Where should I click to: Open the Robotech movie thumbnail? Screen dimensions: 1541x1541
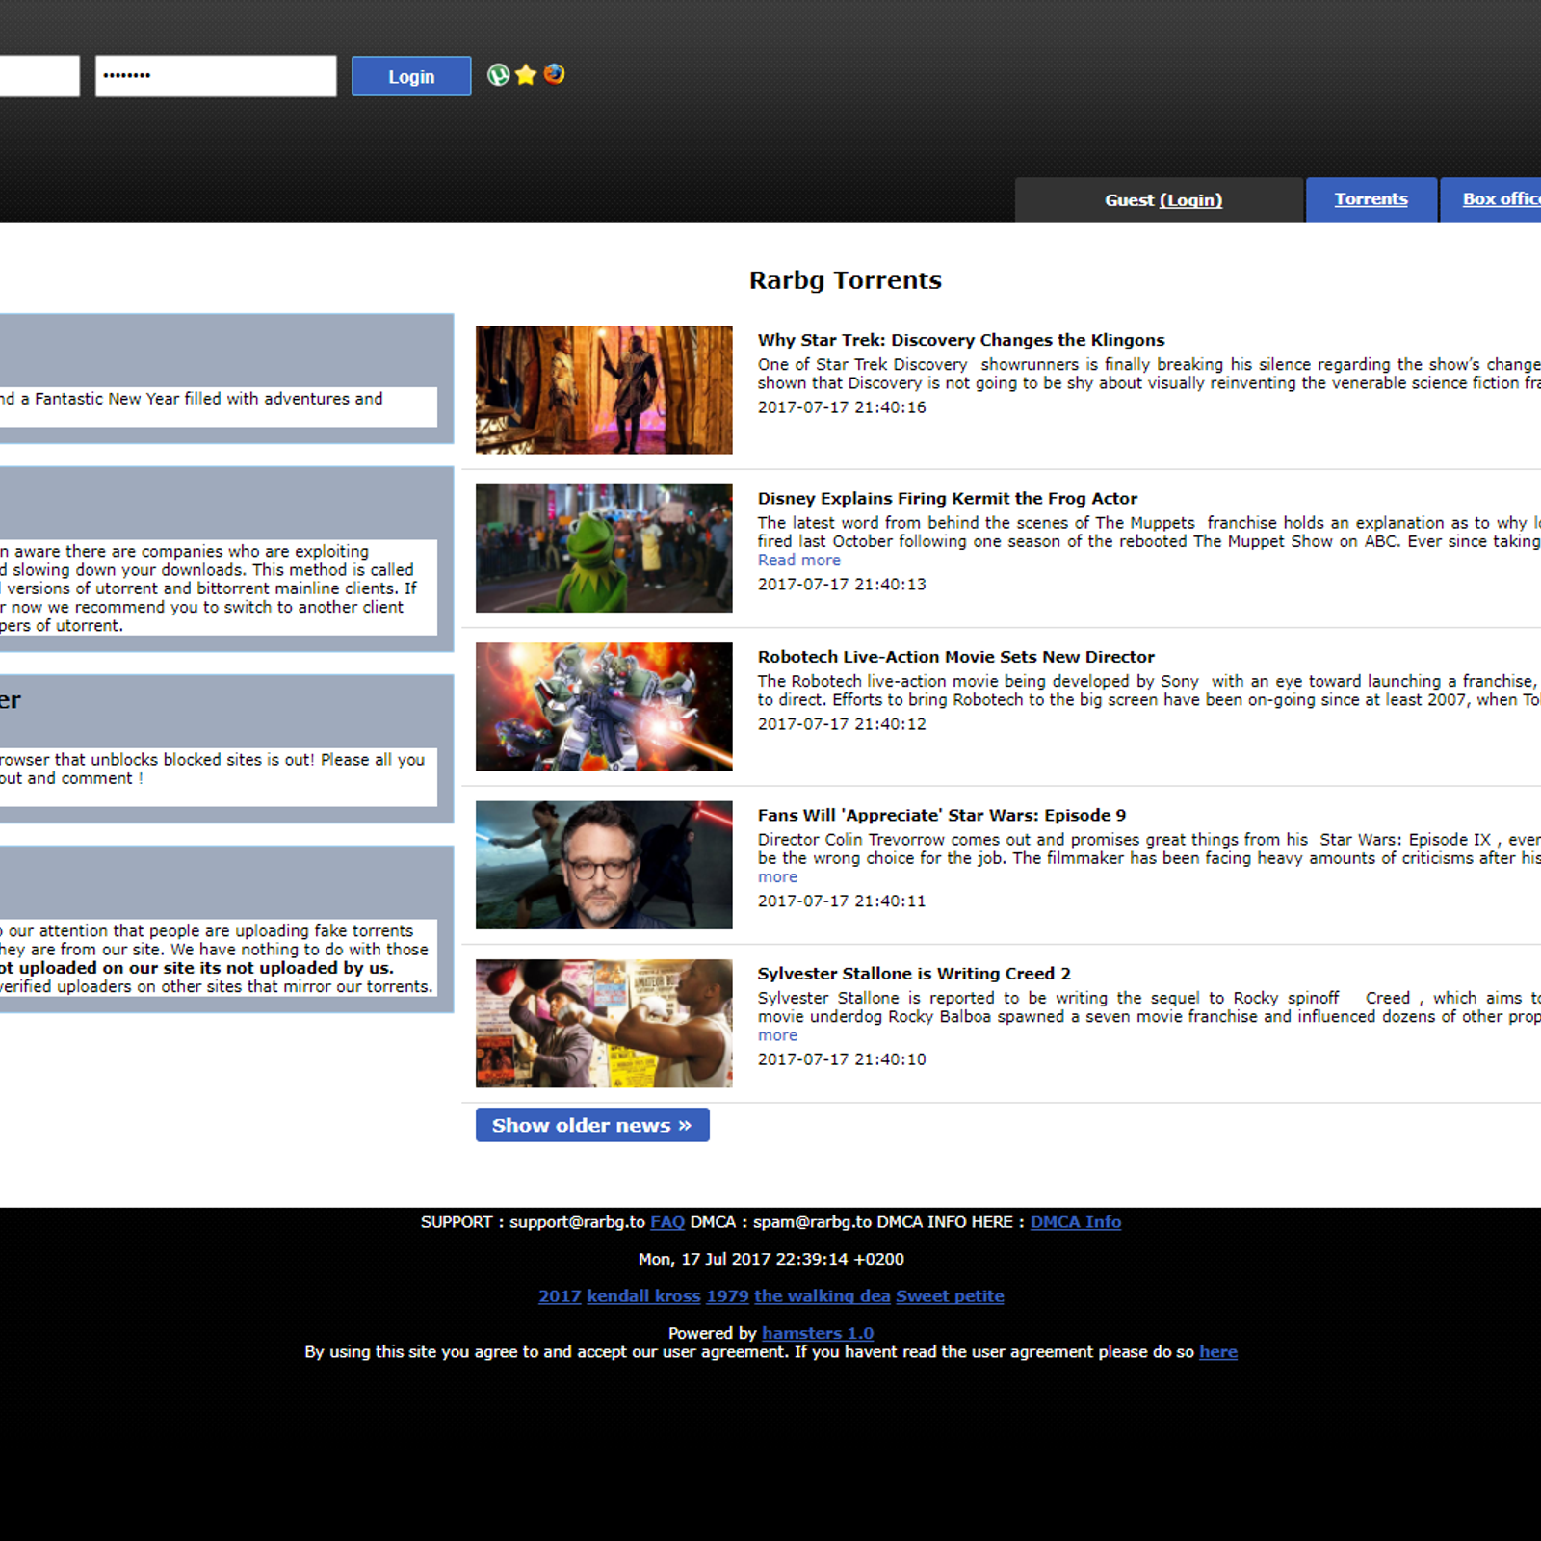pos(604,707)
